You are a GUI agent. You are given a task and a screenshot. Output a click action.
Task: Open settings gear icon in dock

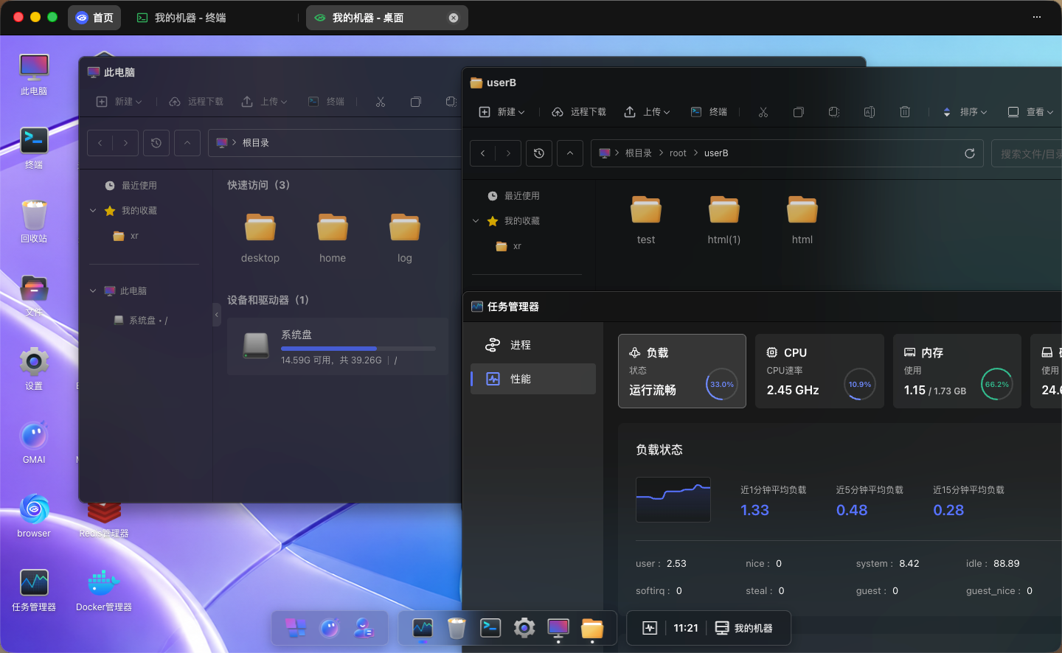524,628
